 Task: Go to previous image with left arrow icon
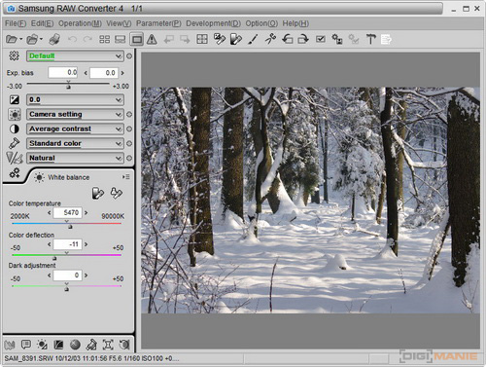169,40
